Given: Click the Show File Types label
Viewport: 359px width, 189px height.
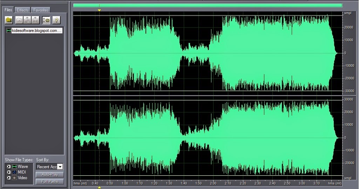Looking at the screenshot, I should tap(19, 160).
